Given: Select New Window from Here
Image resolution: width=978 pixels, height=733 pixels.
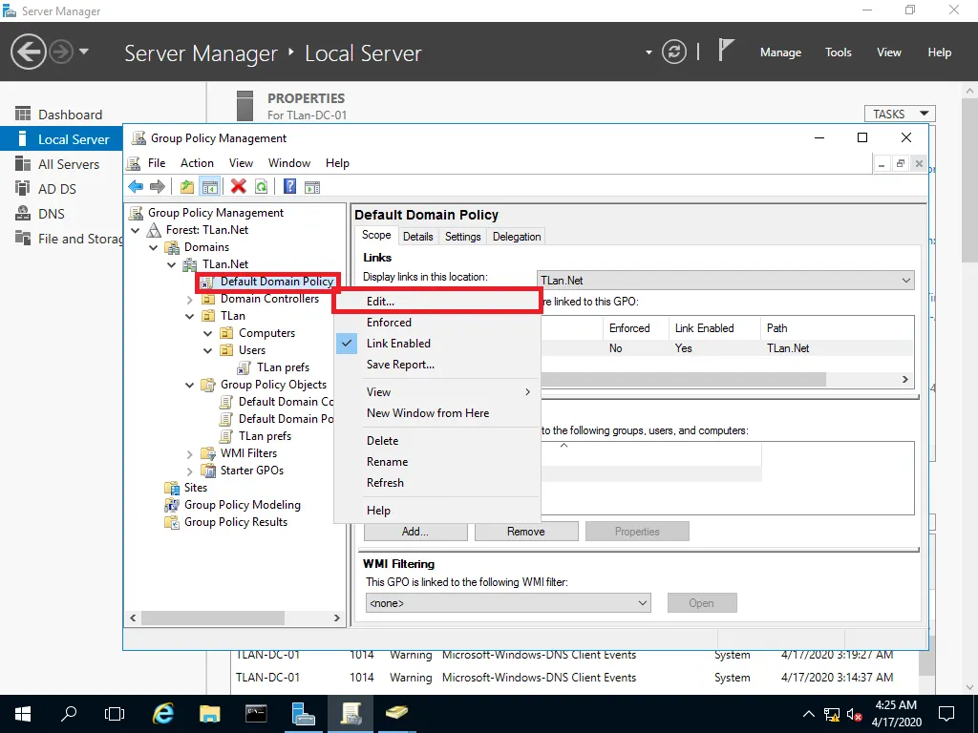Looking at the screenshot, I should point(437,413).
